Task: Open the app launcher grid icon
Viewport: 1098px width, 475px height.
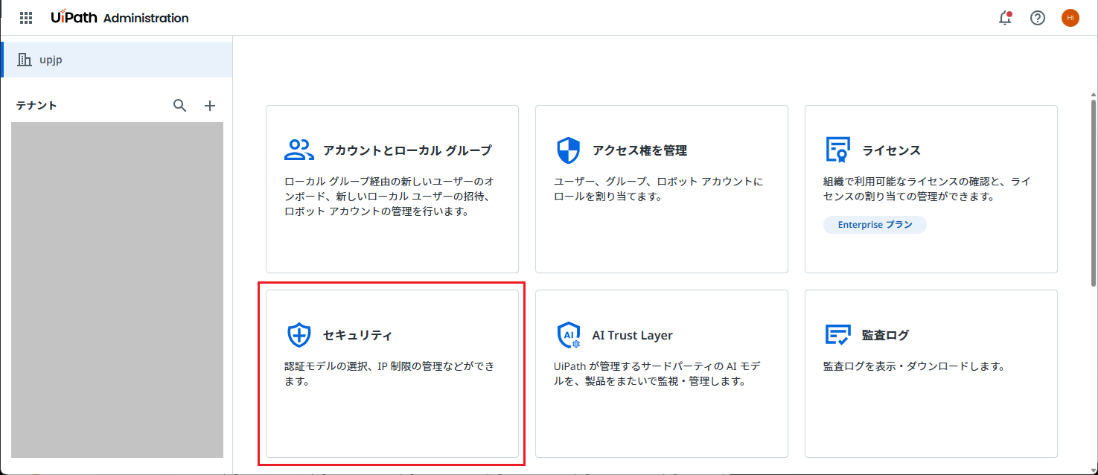Action: pos(26,18)
